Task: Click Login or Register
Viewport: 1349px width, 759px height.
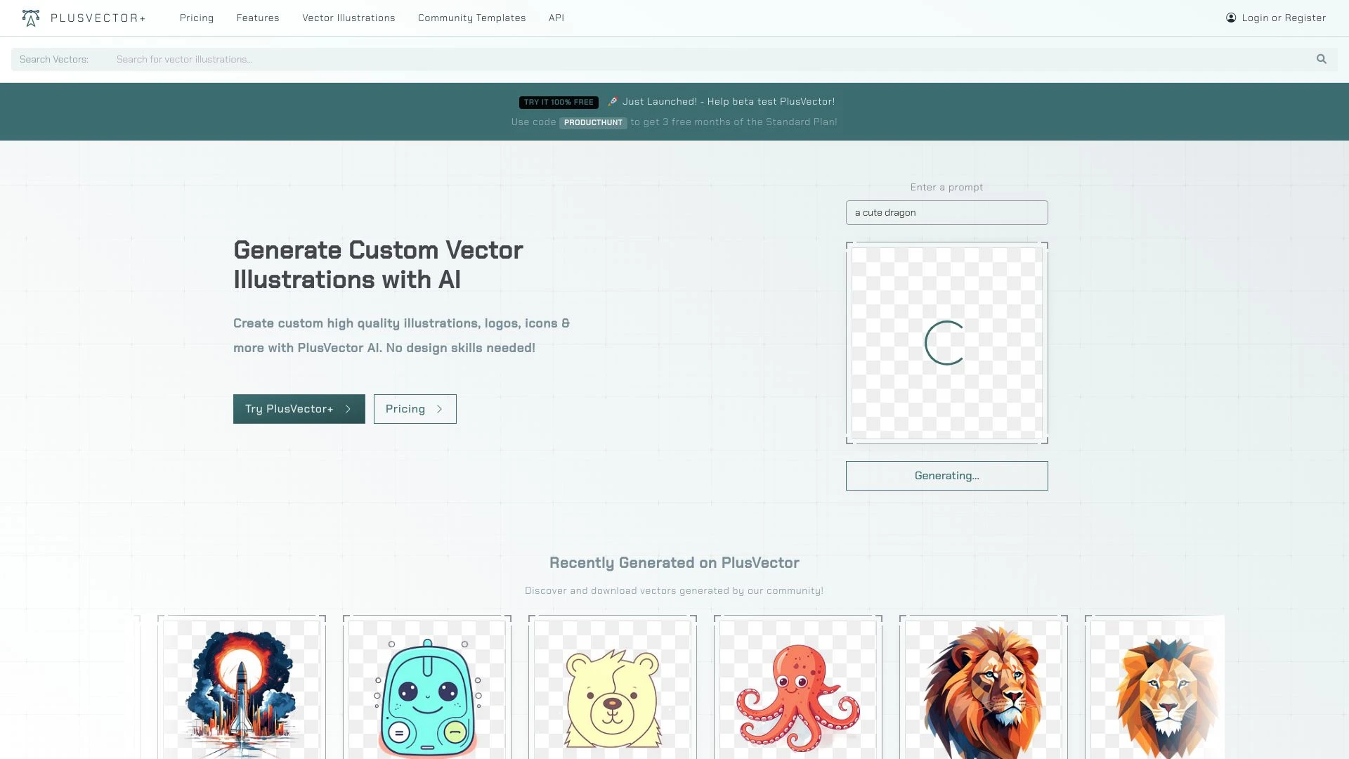Action: (x=1283, y=18)
